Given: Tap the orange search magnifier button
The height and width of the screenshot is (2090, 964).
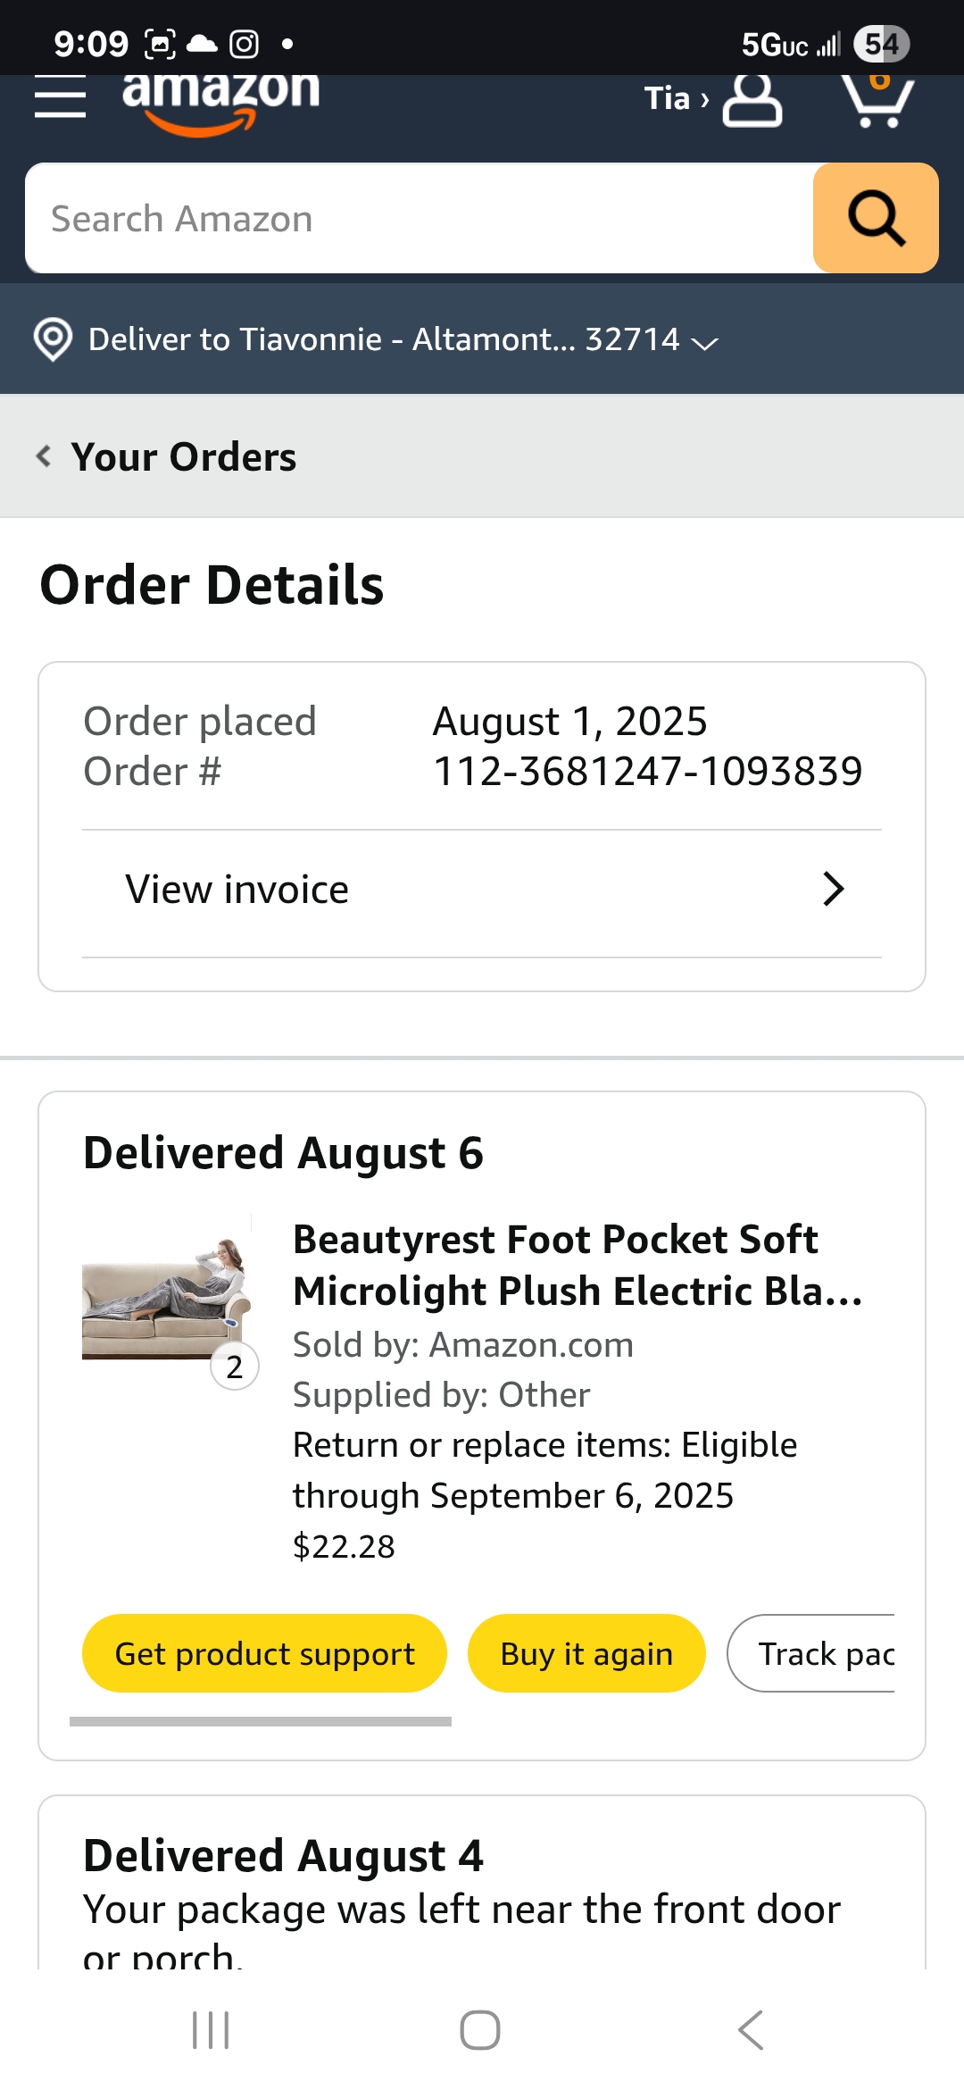Looking at the screenshot, I should pyautogui.click(x=876, y=218).
